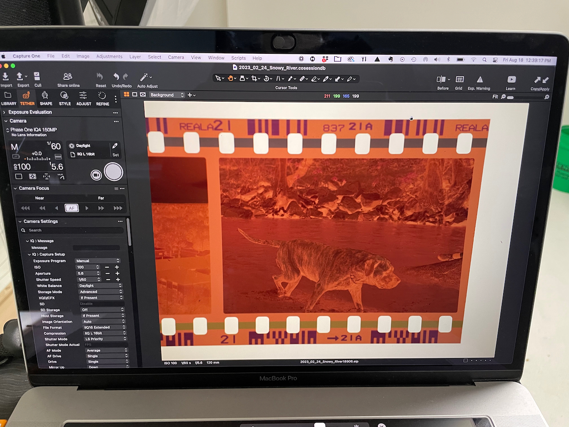Click the Undo arrow
The width and height of the screenshot is (569, 427).
116,77
